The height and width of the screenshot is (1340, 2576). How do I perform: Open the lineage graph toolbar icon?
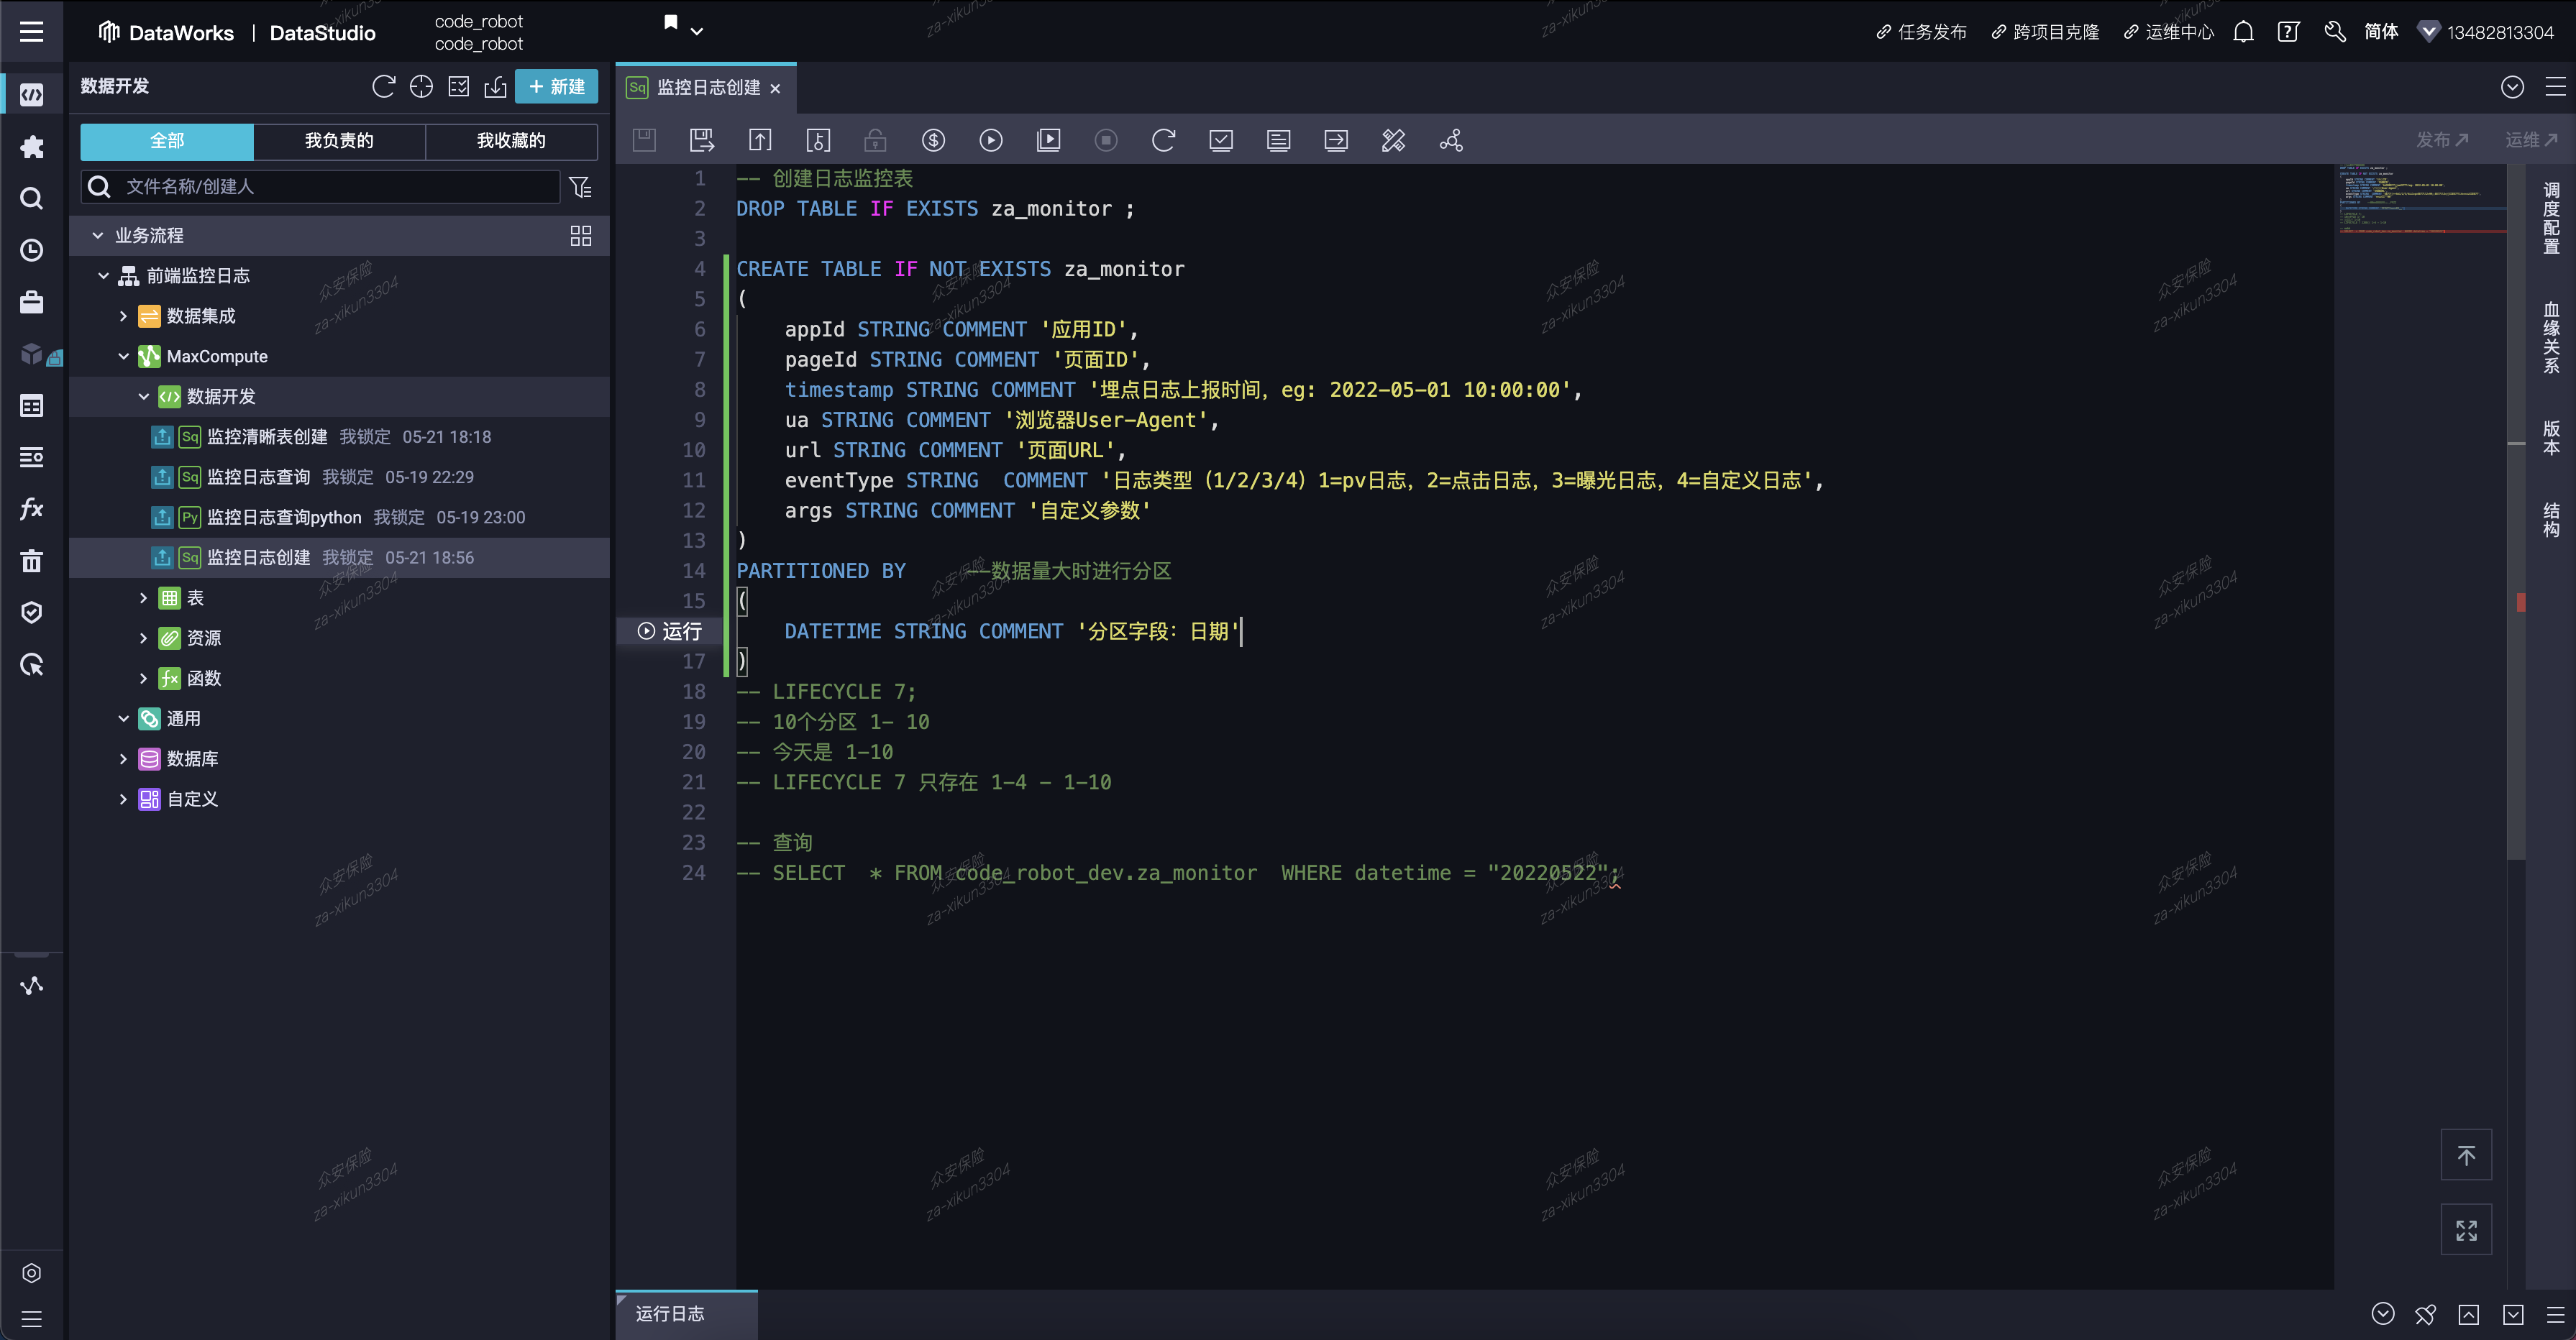tap(1451, 140)
